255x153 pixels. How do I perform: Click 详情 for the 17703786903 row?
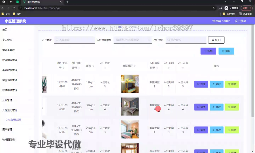[x=201, y=107]
